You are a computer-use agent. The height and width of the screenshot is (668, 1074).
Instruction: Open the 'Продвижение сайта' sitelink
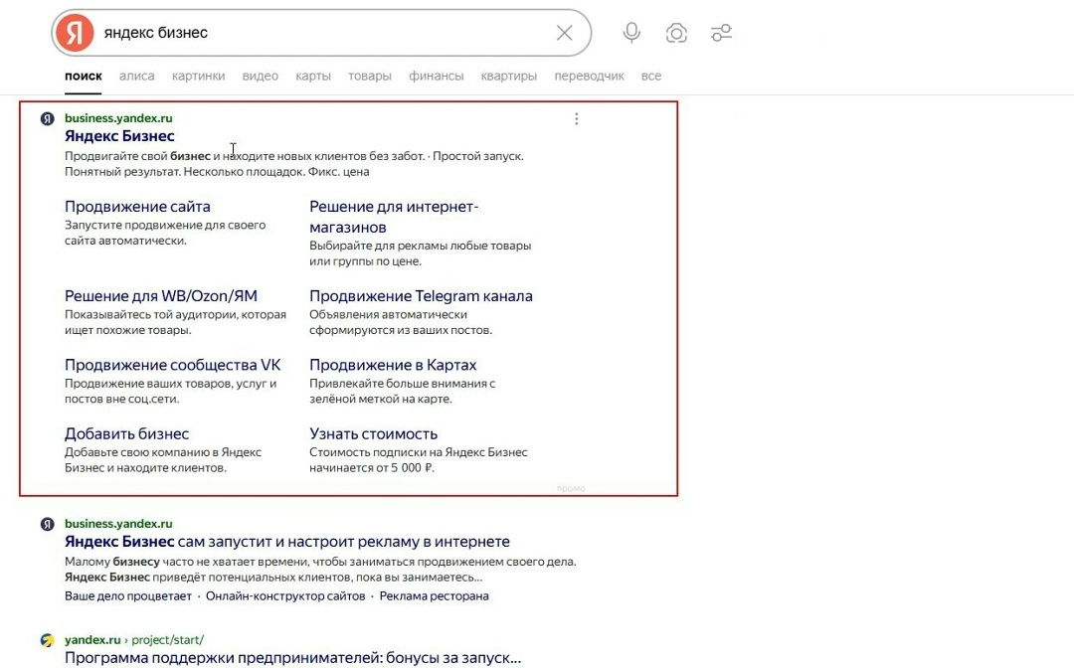pyautogui.click(x=137, y=206)
